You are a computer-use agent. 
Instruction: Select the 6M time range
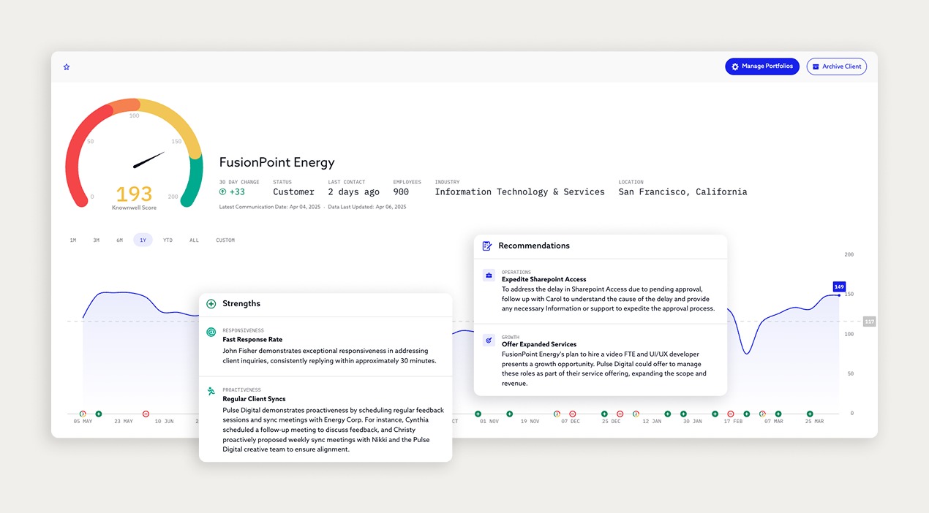click(x=119, y=240)
